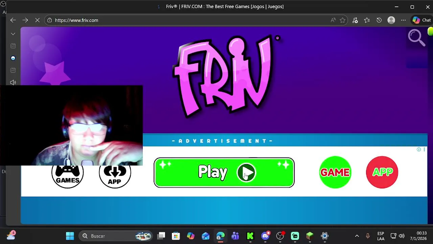Add this page to favorites star
The width and height of the screenshot is (433, 244).
[x=343, y=20]
